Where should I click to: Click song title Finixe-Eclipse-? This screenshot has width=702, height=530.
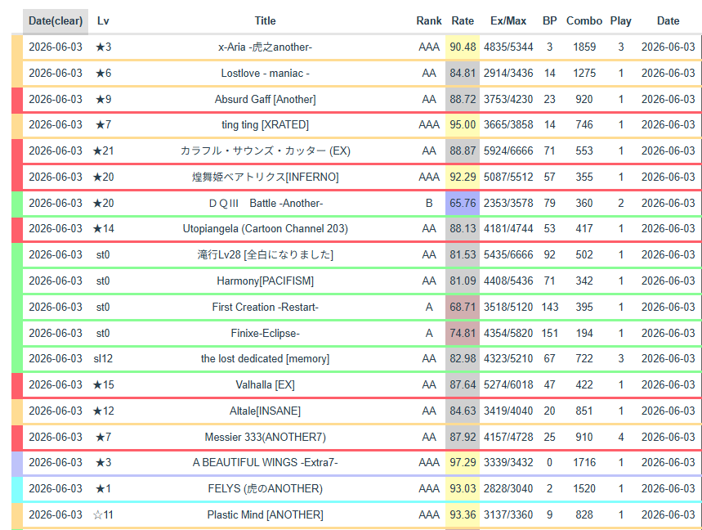click(x=265, y=333)
